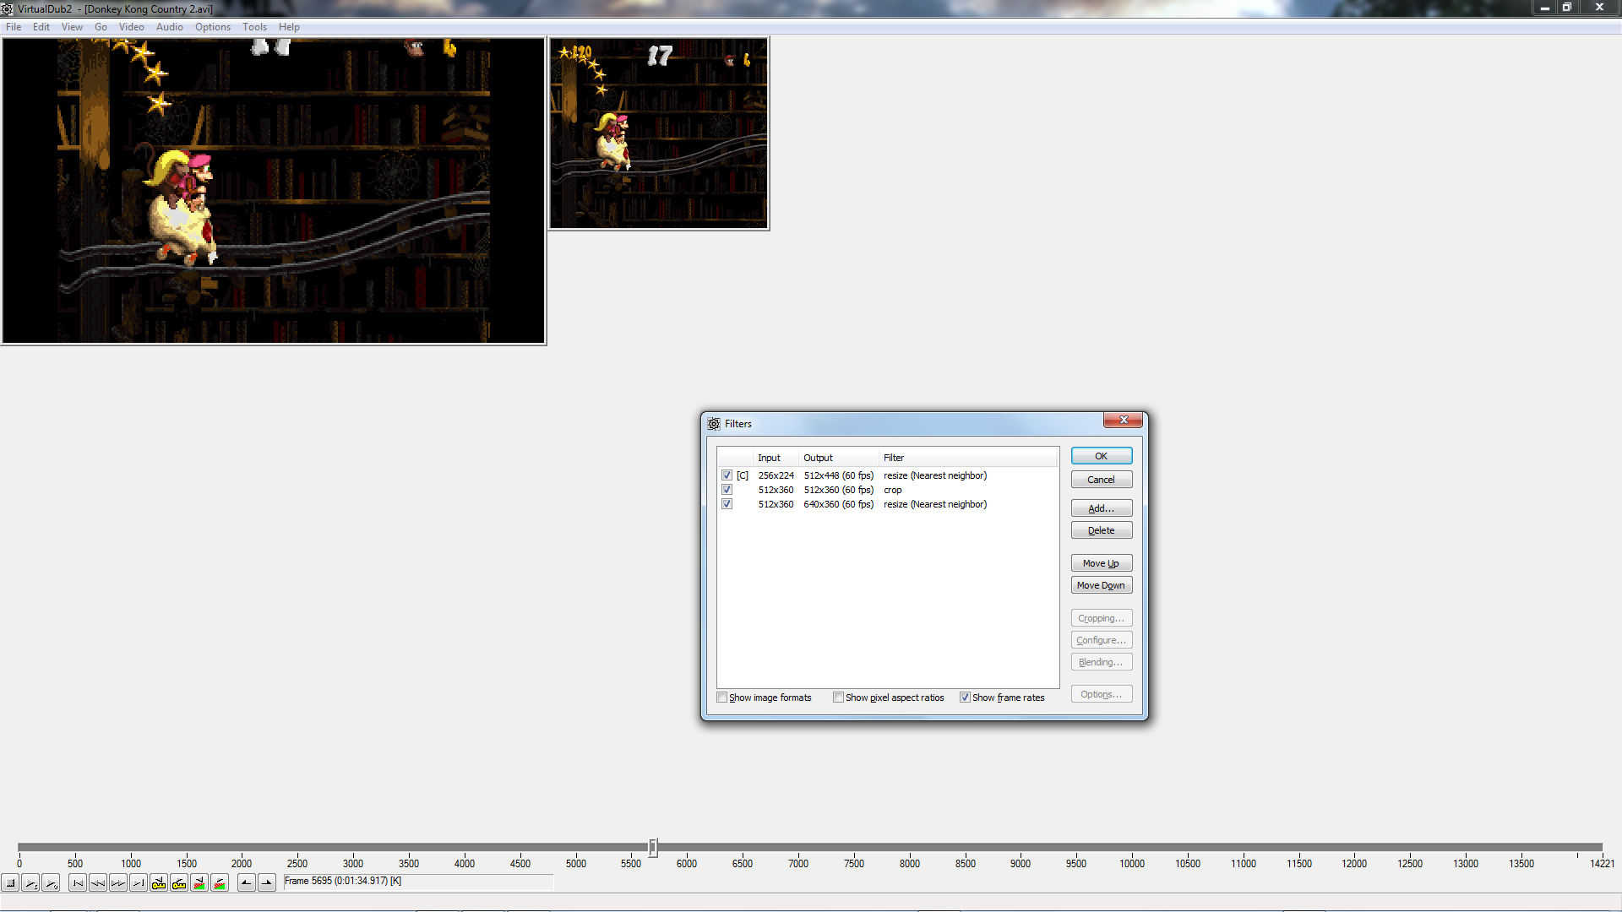
Task: Open the Options menu
Action: (213, 27)
